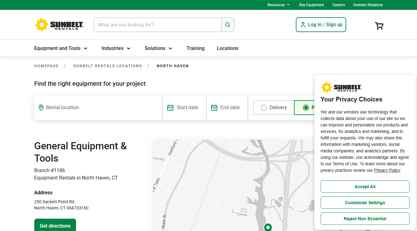This screenshot has height=231, width=417.
Task: Click the Rental location pin icon
Action: (41, 108)
